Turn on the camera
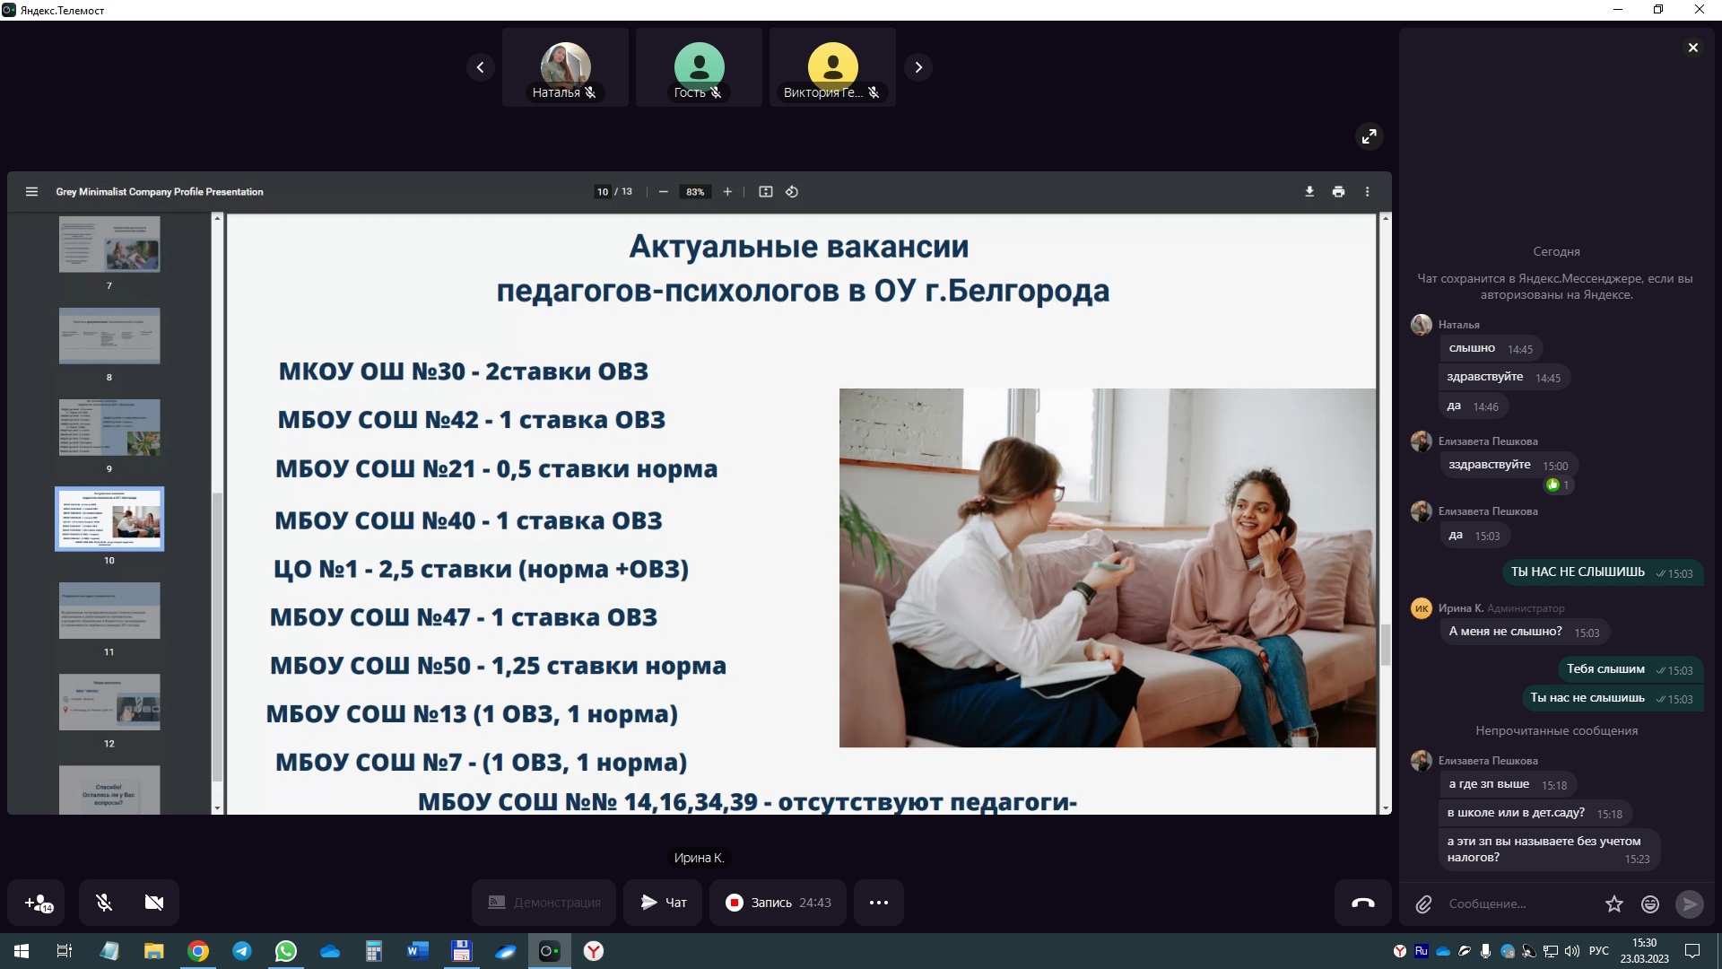1722x969 pixels. point(154,903)
